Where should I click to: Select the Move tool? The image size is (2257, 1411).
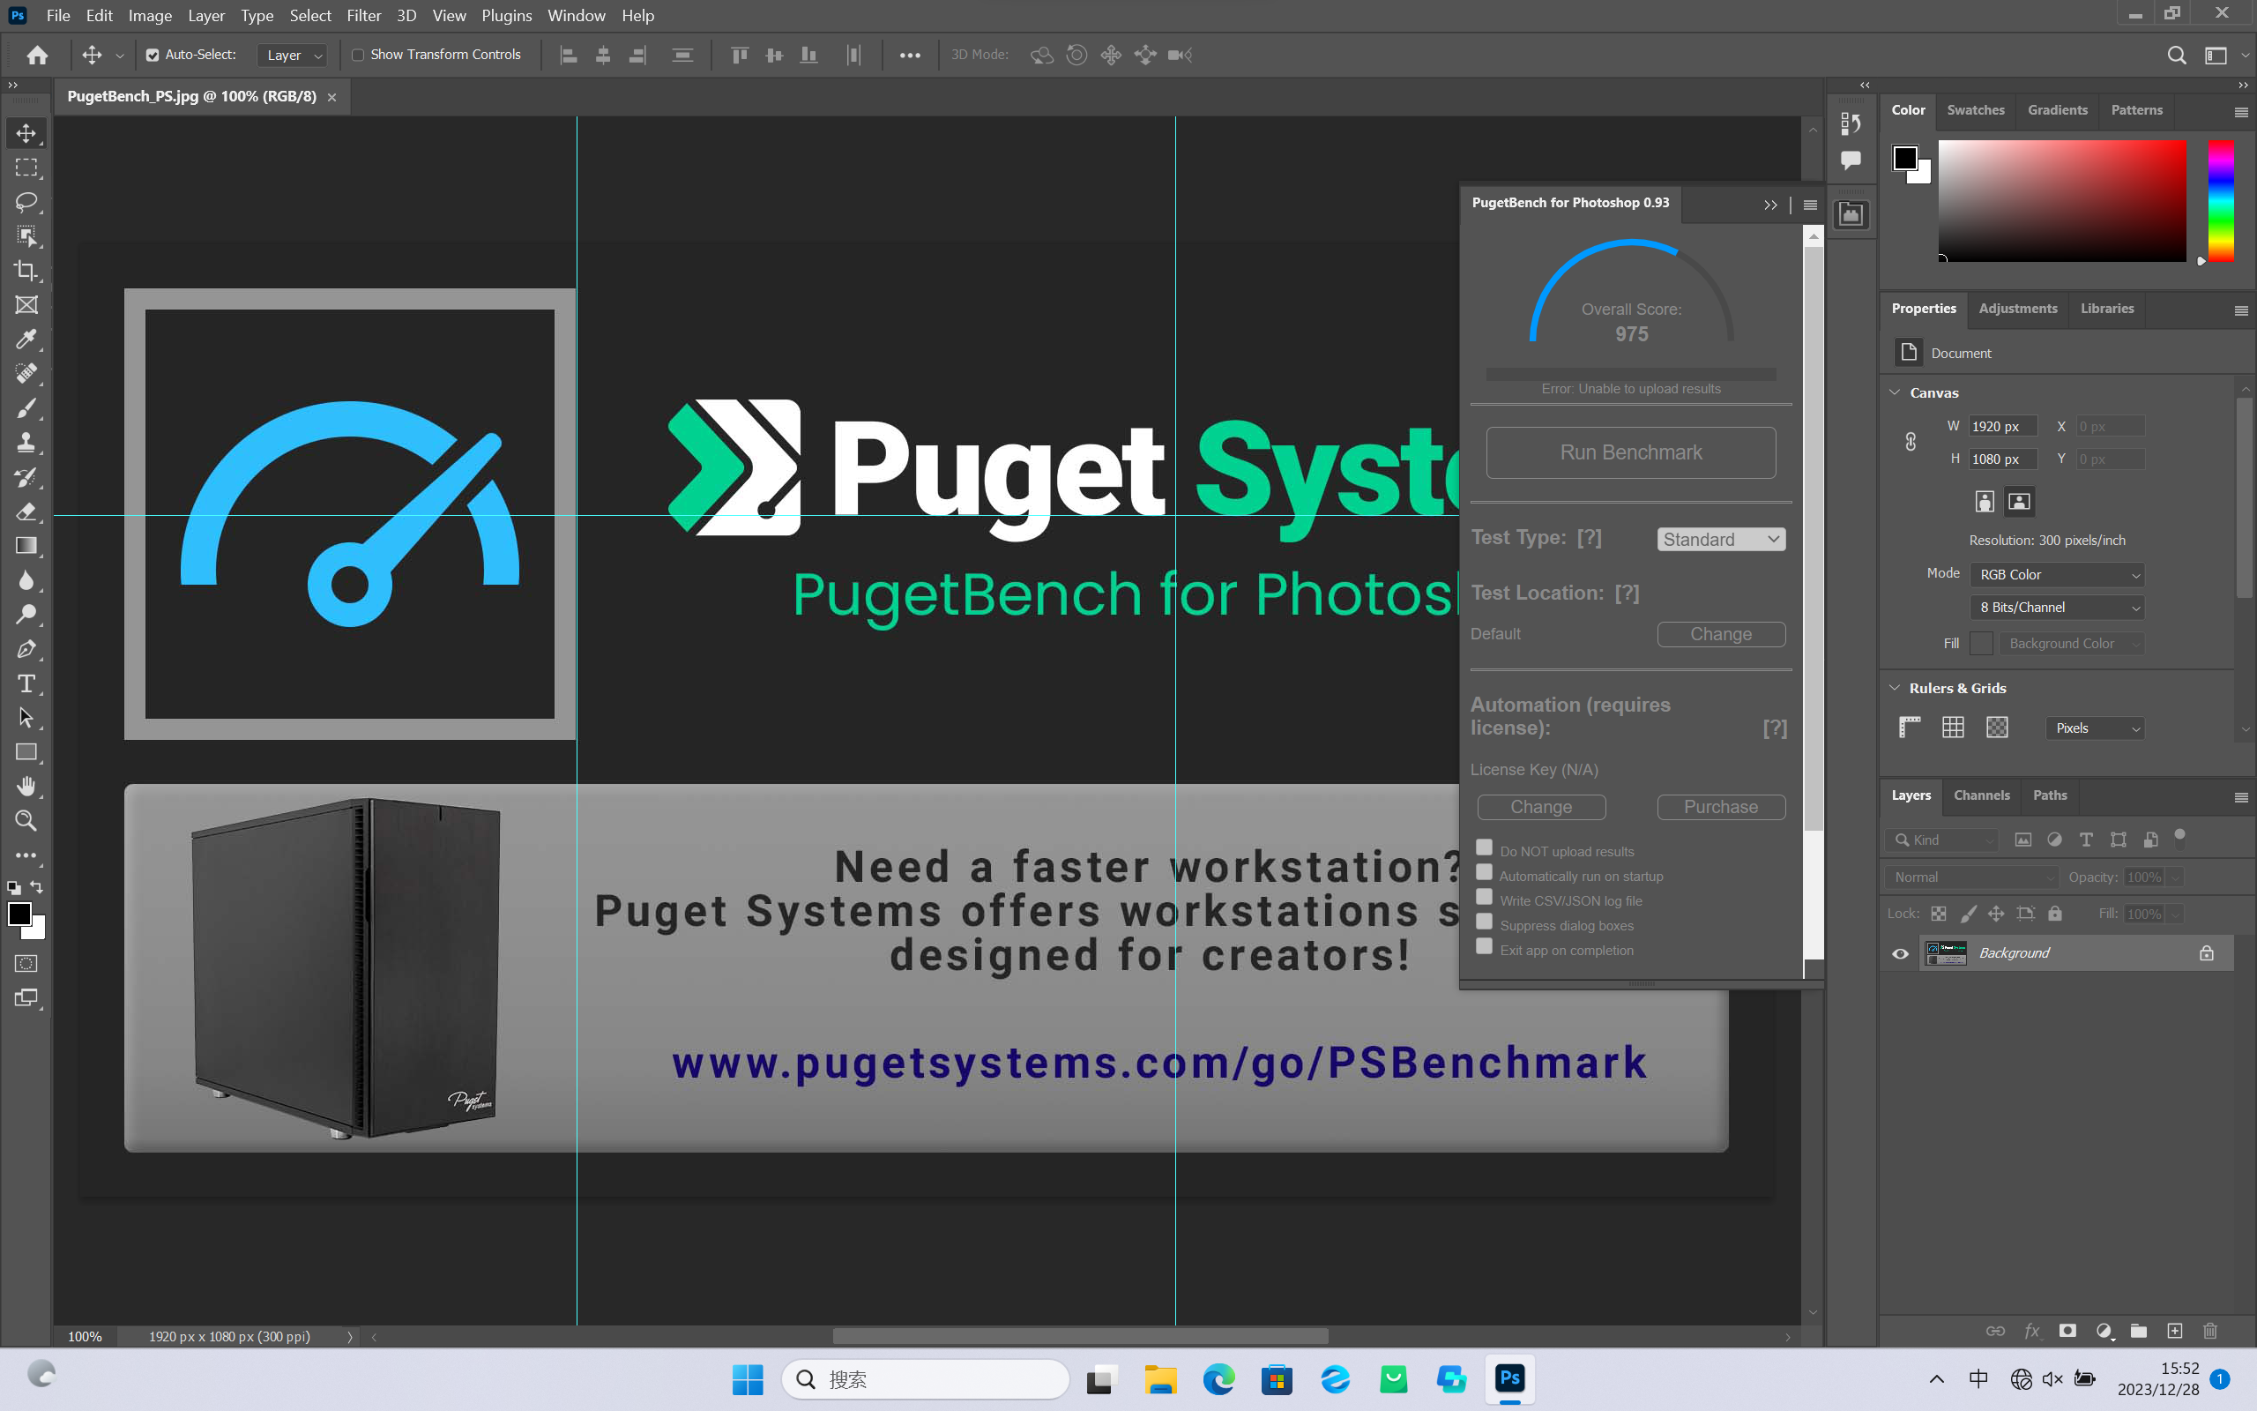[x=26, y=133]
